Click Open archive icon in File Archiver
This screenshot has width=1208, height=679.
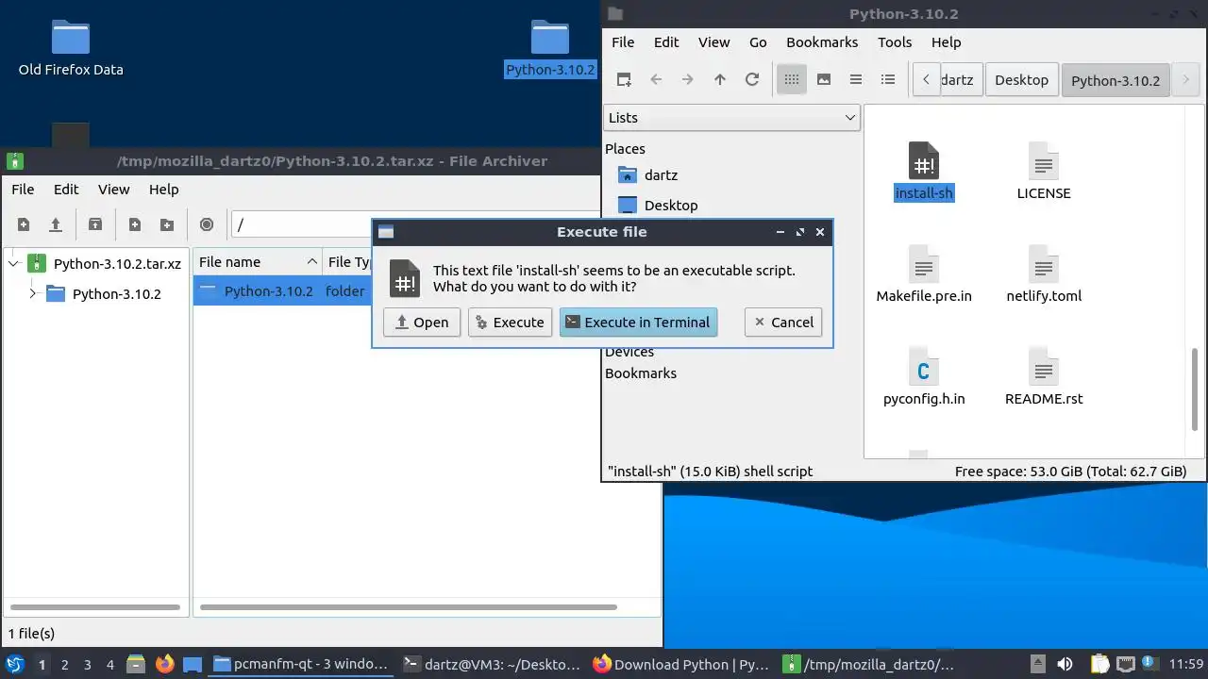pos(56,224)
